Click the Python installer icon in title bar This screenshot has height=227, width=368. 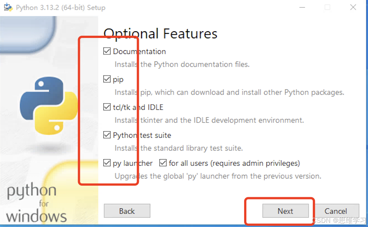click(8, 7)
